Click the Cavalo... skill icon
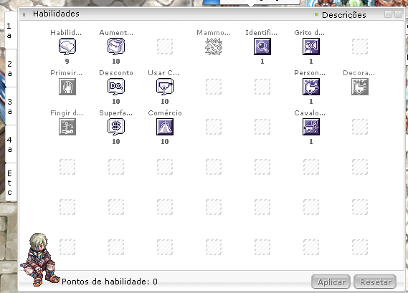Screen dimensions: 408x293 (311, 127)
